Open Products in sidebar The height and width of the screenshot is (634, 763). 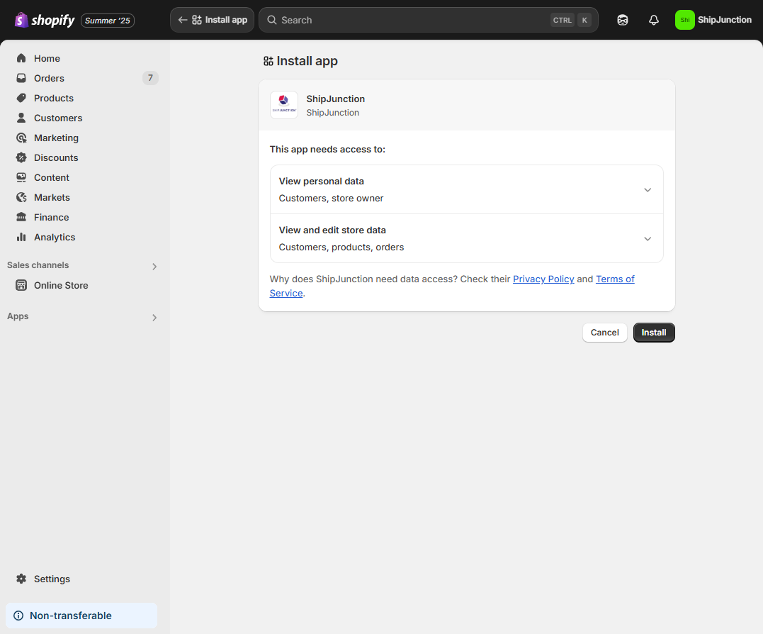54,99
